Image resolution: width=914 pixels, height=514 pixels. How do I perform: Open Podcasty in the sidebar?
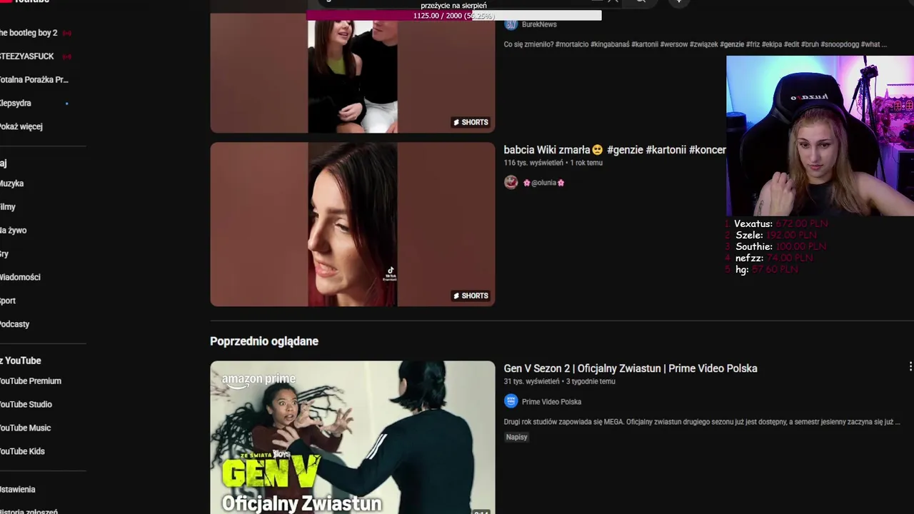[15, 324]
